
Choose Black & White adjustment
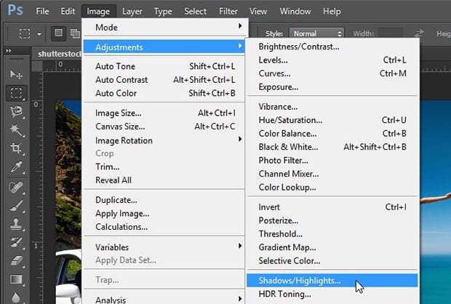point(332,147)
